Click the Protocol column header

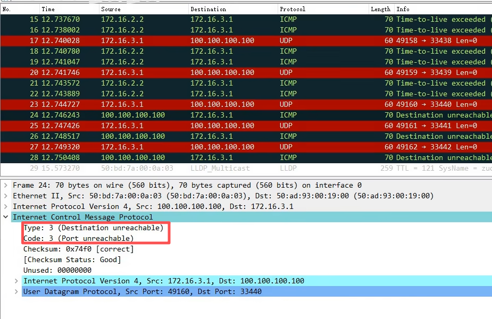[x=292, y=9]
